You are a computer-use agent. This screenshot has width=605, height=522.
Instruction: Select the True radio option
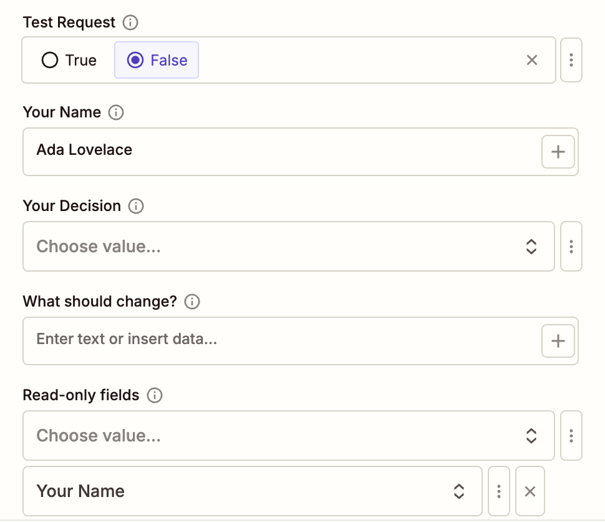click(69, 61)
